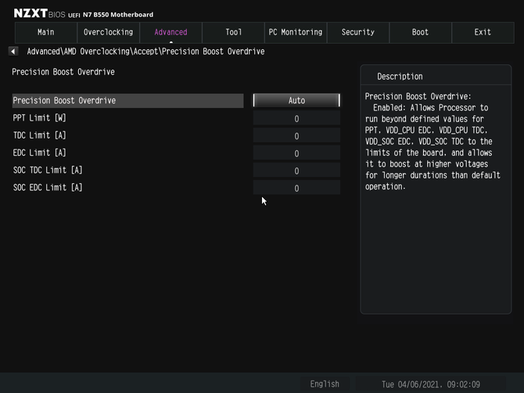The width and height of the screenshot is (524, 393).
Task: Open the Tool tab
Action: point(233,32)
